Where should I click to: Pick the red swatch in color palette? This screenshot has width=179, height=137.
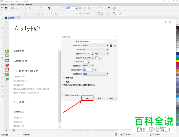pos(178,63)
